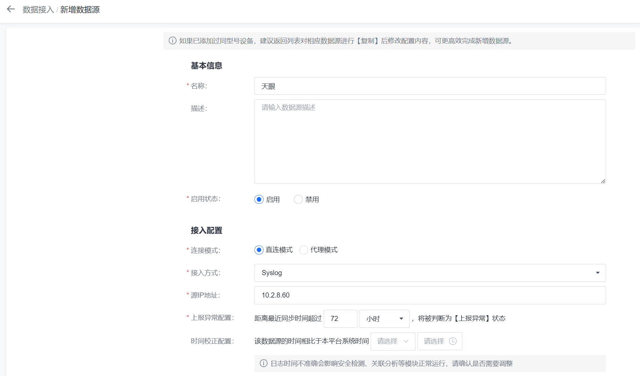This screenshot has height=376, width=640.
Task: Click the 72 hours threshold input
Action: click(340, 319)
